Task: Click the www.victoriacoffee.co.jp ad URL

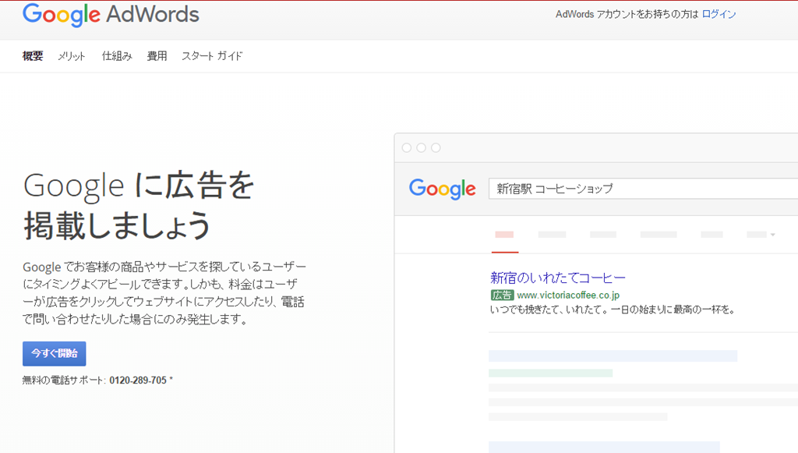Action: click(568, 296)
